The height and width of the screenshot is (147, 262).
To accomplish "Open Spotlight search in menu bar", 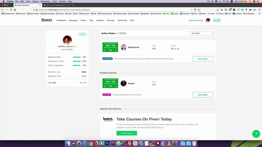I will coord(250,1).
